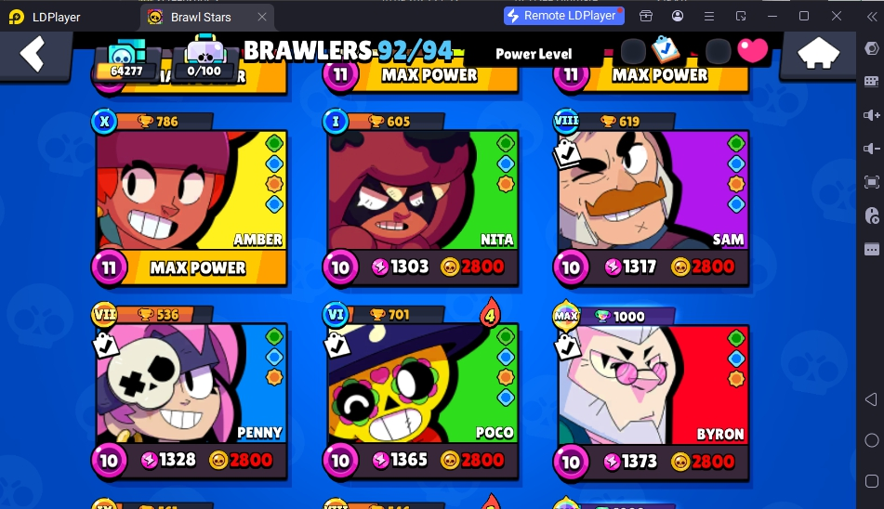884x509 pixels.
Task: Open the LDPlayer hamburger menu
Action: [709, 17]
